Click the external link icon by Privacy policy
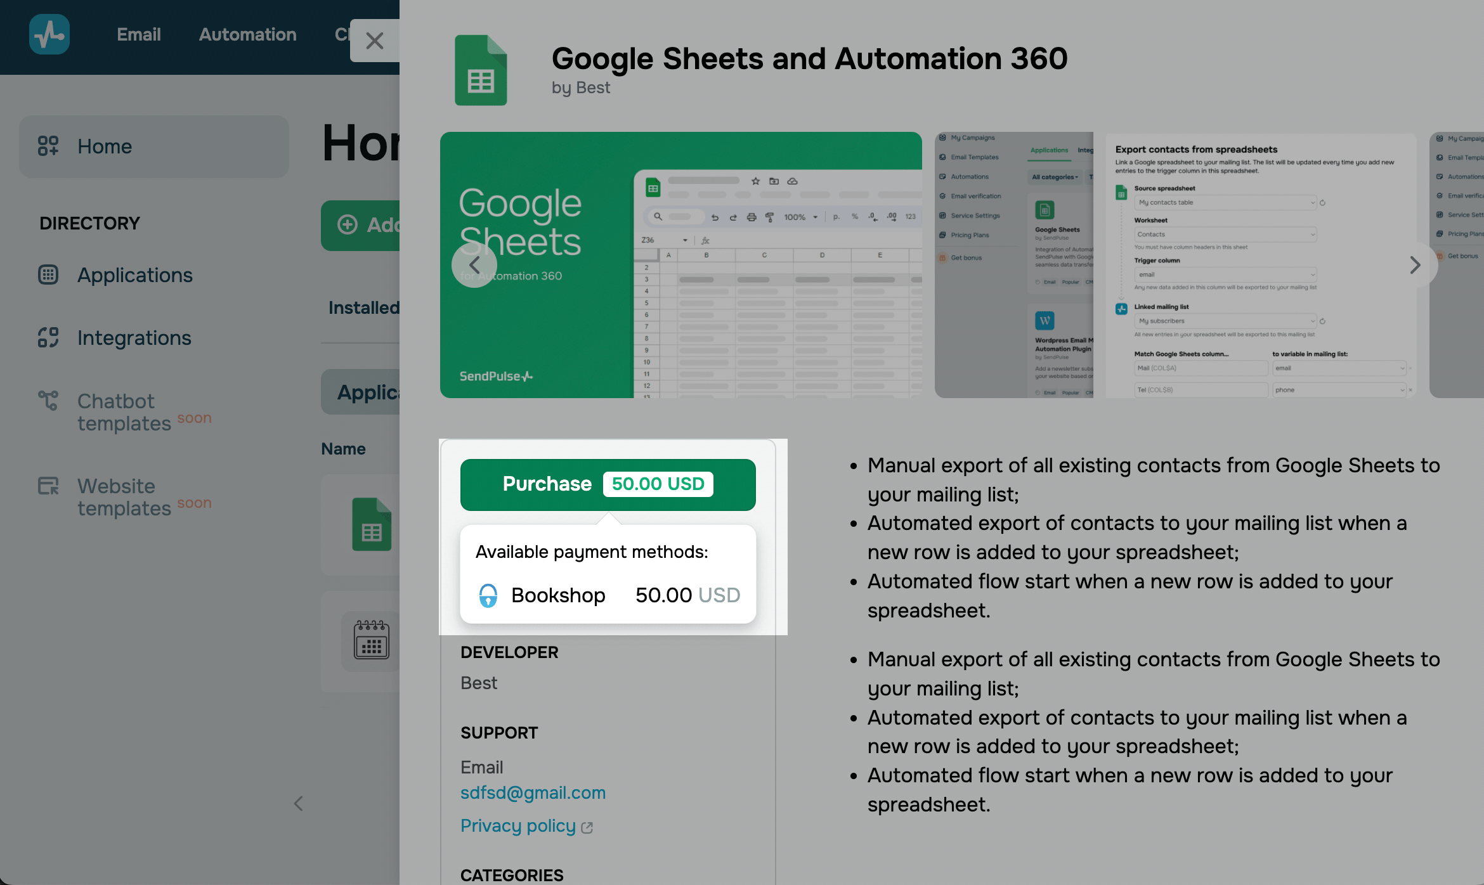Screen dimensions: 1484x885 click(x=587, y=827)
